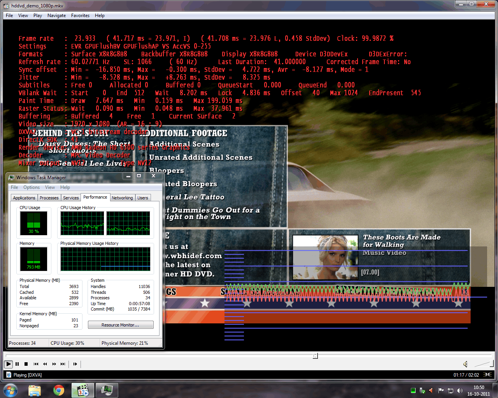Click the taskbar clock showing 10:50

click(x=479, y=391)
